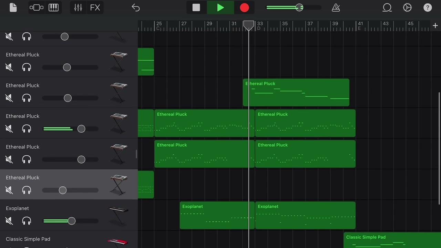Solo Ethereal Pluck track showing level meter
Image resolution: width=441 pixels, height=248 pixels.
[x=27, y=128]
